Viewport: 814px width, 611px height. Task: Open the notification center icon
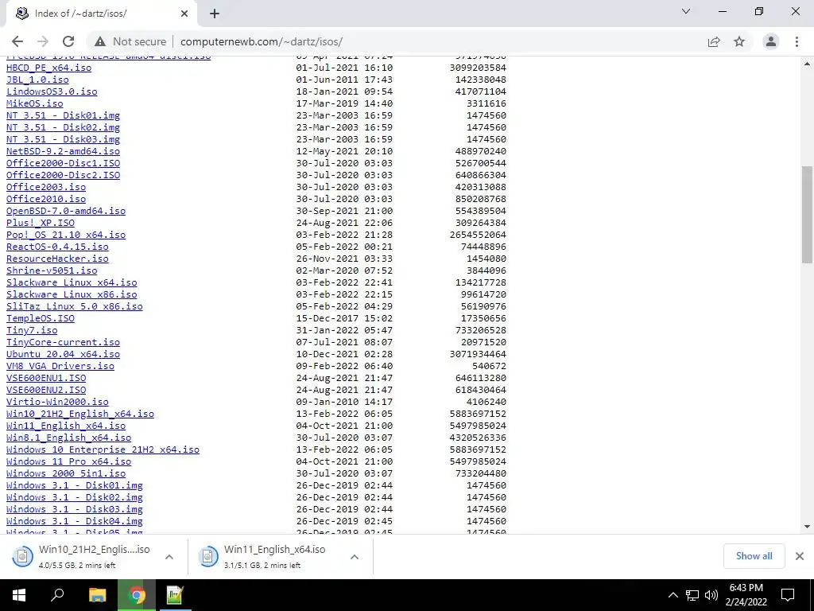tap(788, 595)
